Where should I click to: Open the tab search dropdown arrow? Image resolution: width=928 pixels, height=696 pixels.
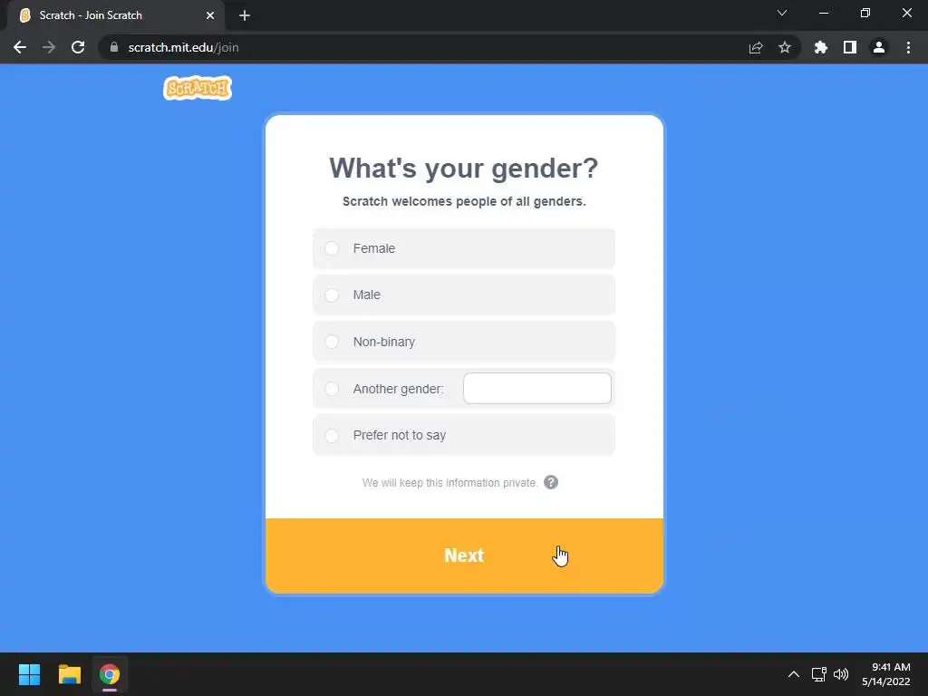click(x=782, y=13)
